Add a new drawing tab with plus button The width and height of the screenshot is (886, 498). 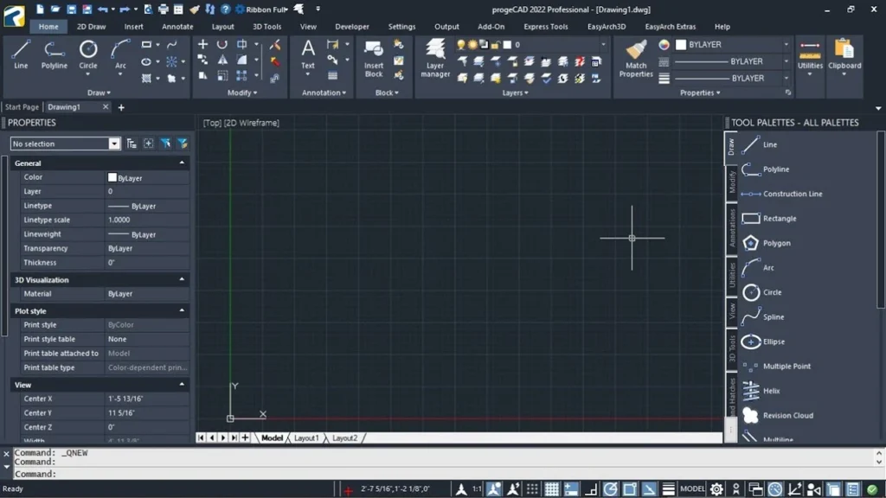[x=121, y=107]
